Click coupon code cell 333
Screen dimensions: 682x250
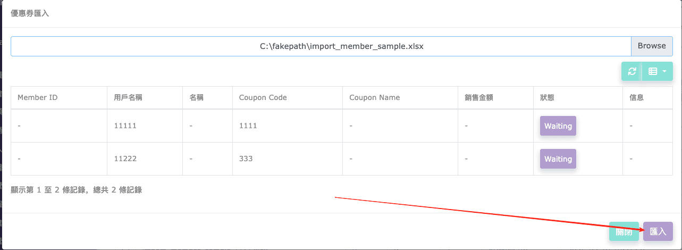(246, 159)
